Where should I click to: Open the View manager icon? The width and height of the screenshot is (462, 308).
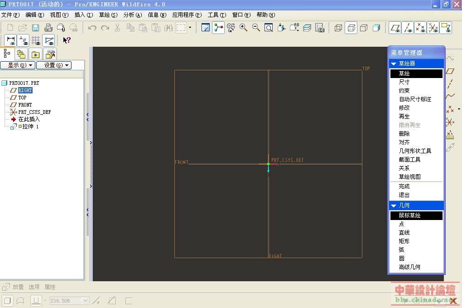coord(320,28)
